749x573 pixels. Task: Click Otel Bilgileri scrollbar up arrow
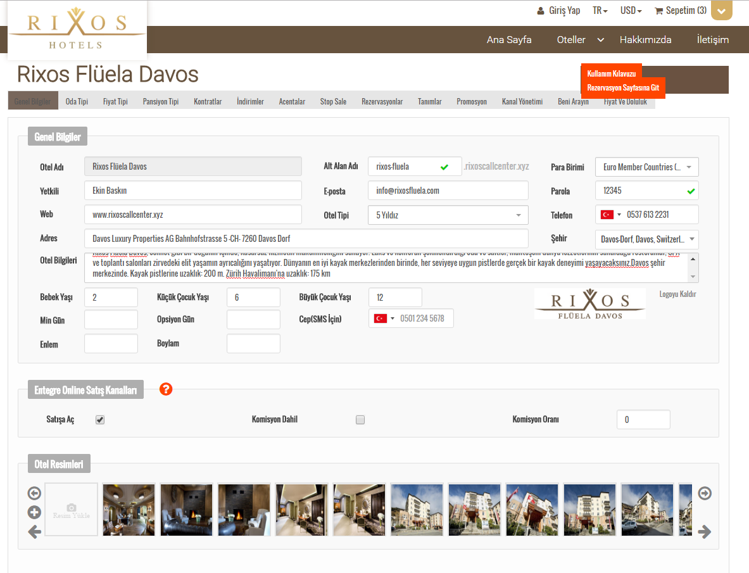tap(693, 259)
